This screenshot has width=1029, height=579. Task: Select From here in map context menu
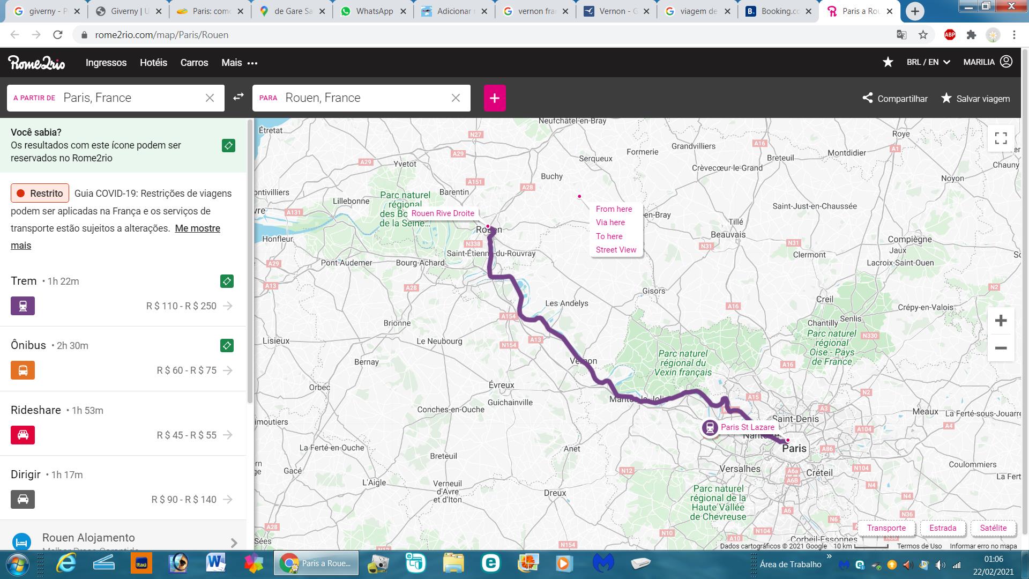coord(614,209)
